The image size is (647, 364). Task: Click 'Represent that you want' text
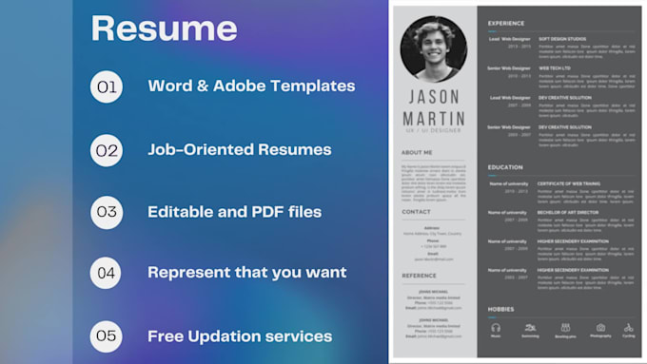pos(247,273)
